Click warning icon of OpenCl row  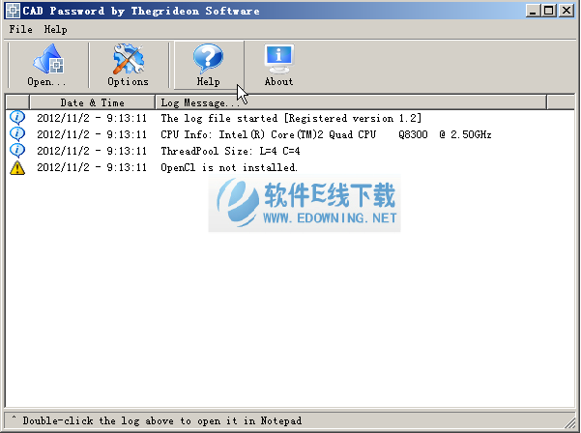(x=17, y=167)
